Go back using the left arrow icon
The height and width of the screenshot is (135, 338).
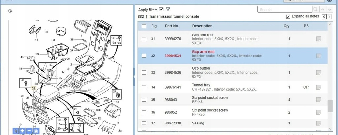pos(10,11)
